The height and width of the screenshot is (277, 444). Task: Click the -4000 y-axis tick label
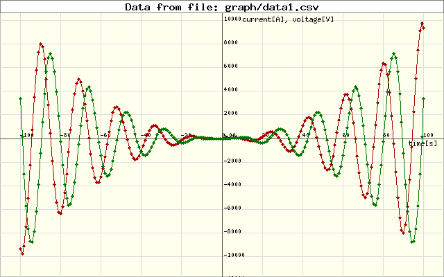pos(232,184)
